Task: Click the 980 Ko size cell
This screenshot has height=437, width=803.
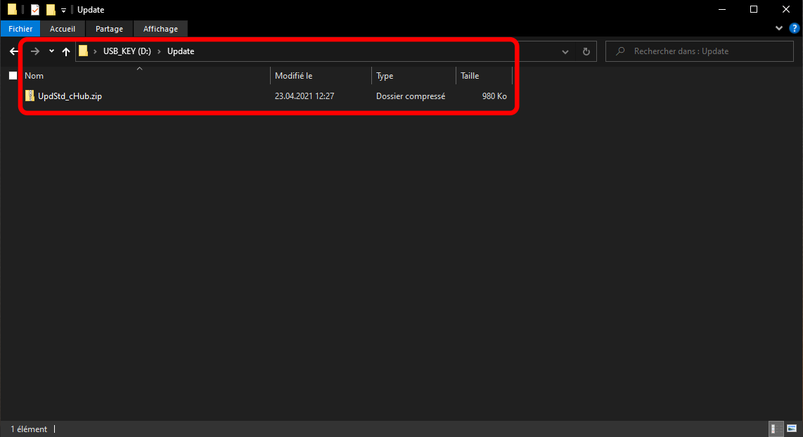Action: (494, 96)
